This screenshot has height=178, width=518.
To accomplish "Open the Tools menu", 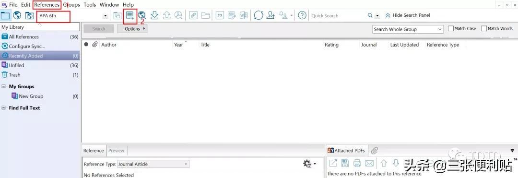I will (90, 5).
